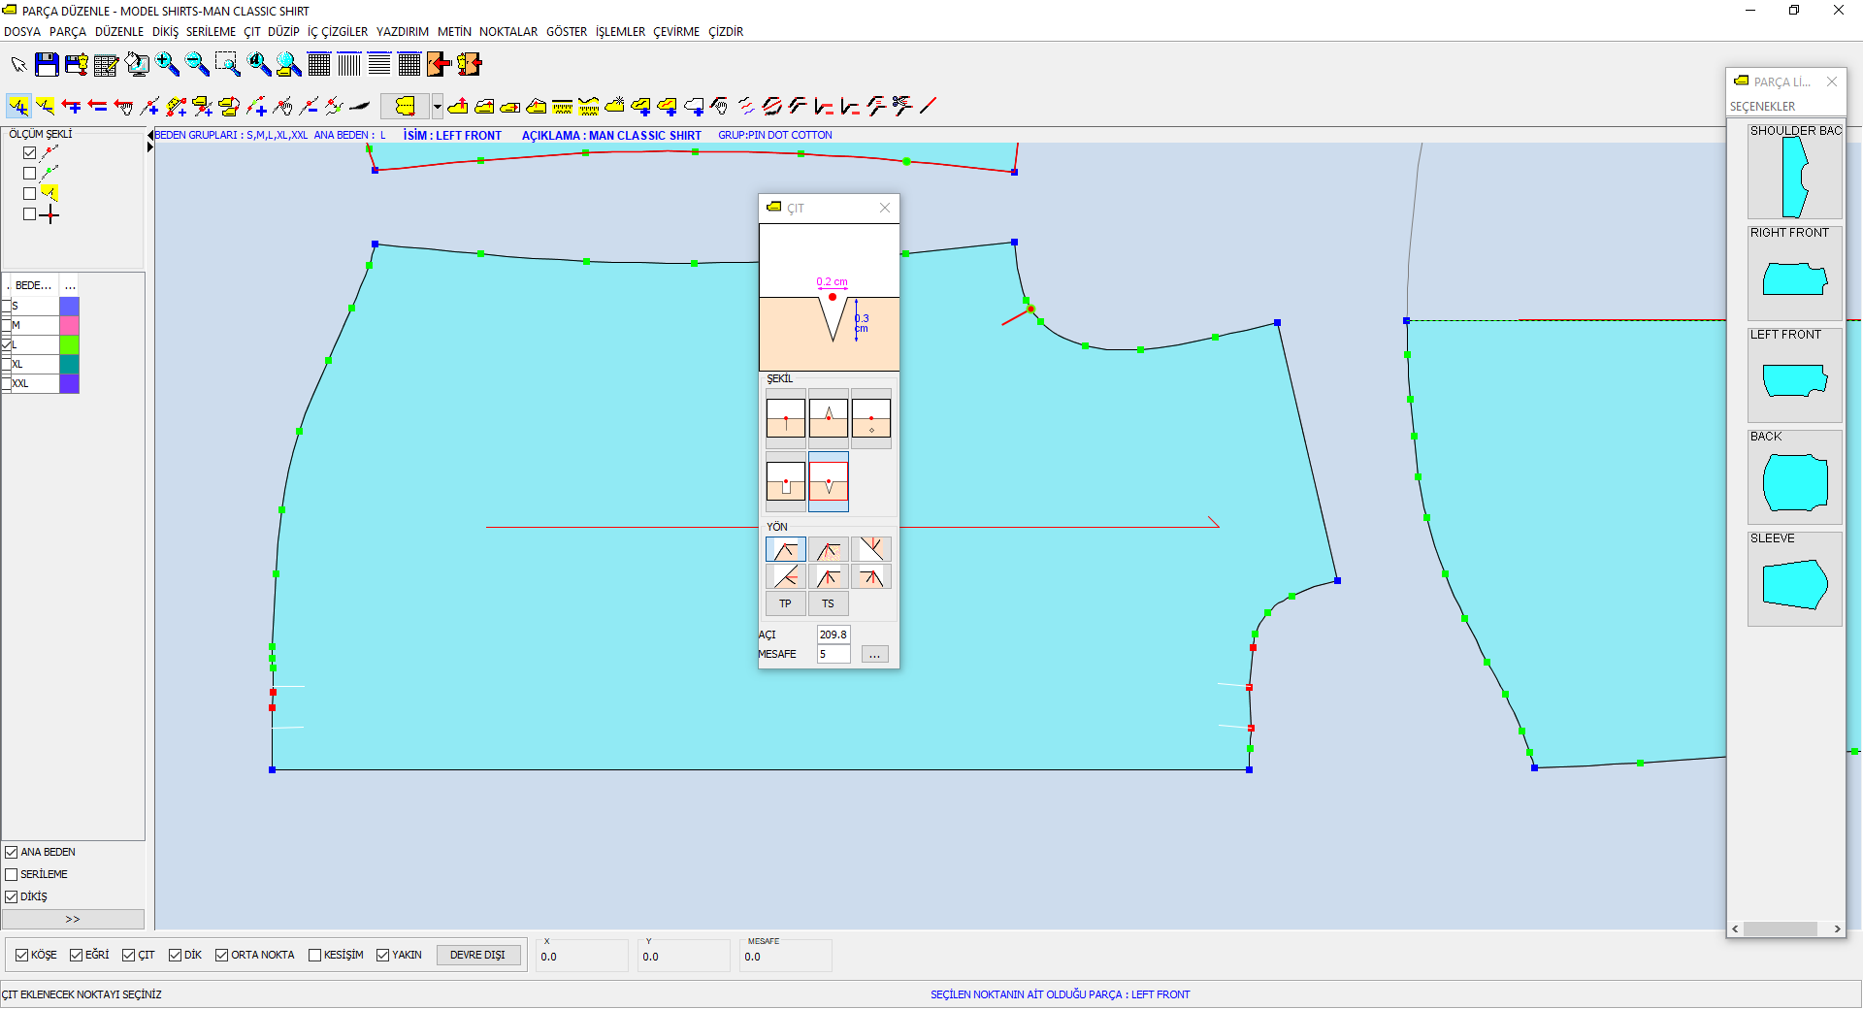The image size is (1863, 1009).
Task: Select the zoom-to-rectangle selection tool
Action: (227, 65)
